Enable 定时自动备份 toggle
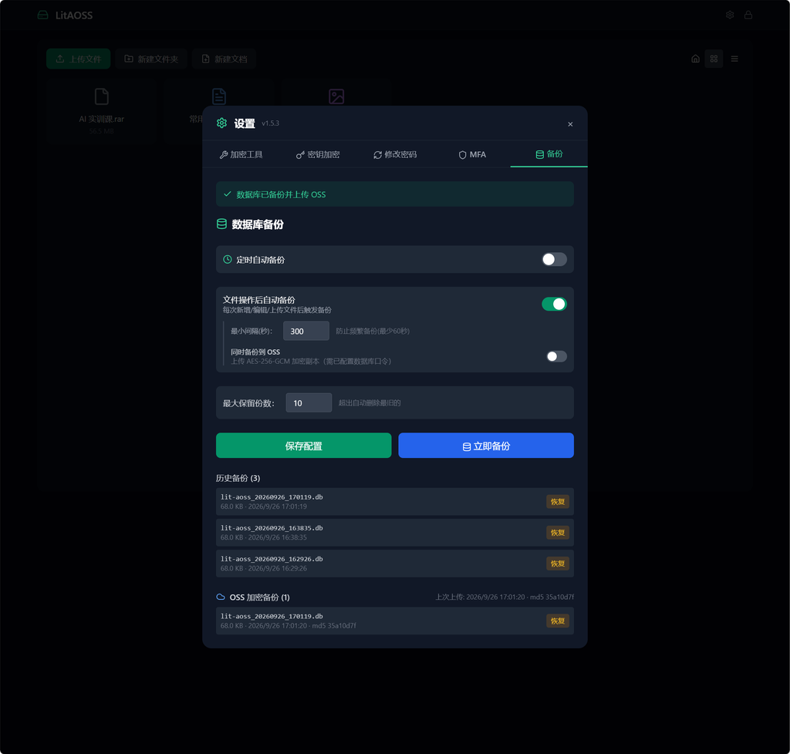 pos(554,259)
